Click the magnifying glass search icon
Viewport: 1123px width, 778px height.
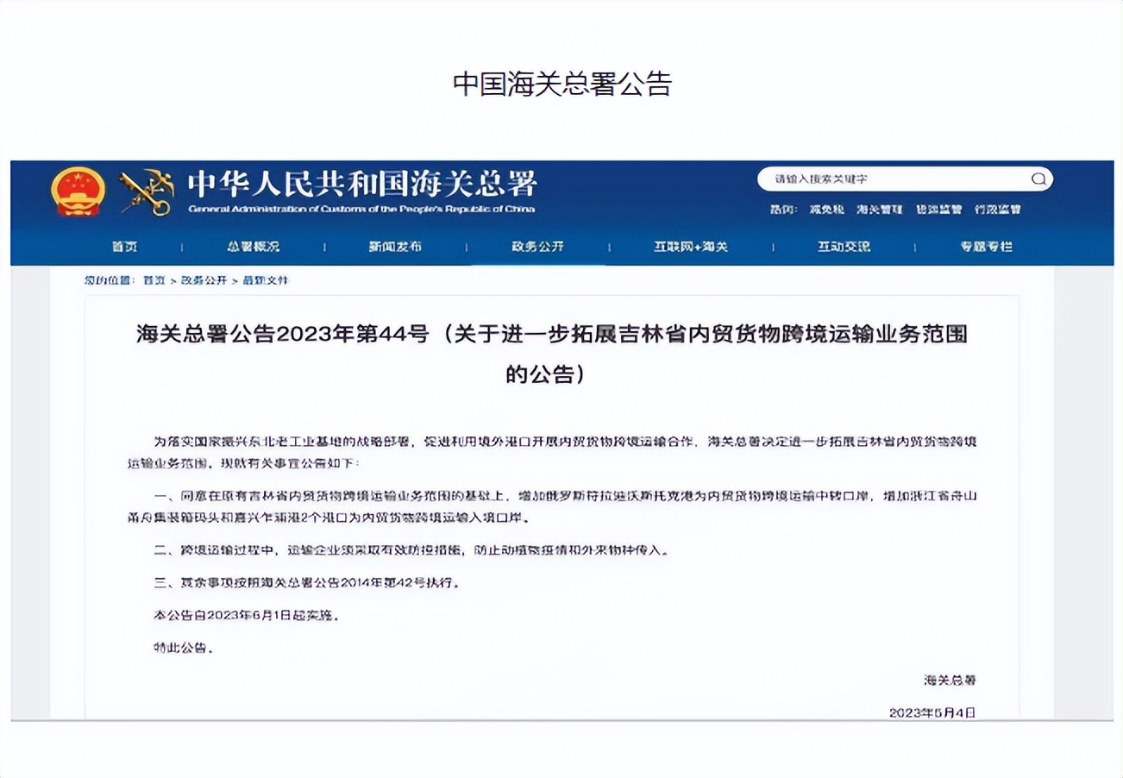[1038, 179]
